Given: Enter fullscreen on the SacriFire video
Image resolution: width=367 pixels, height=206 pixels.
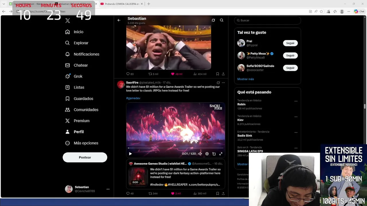Looking at the screenshot, I should click(x=221, y=154).
